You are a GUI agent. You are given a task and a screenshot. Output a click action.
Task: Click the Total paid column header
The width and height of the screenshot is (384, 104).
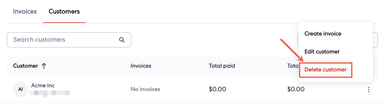tap(222, 66)
